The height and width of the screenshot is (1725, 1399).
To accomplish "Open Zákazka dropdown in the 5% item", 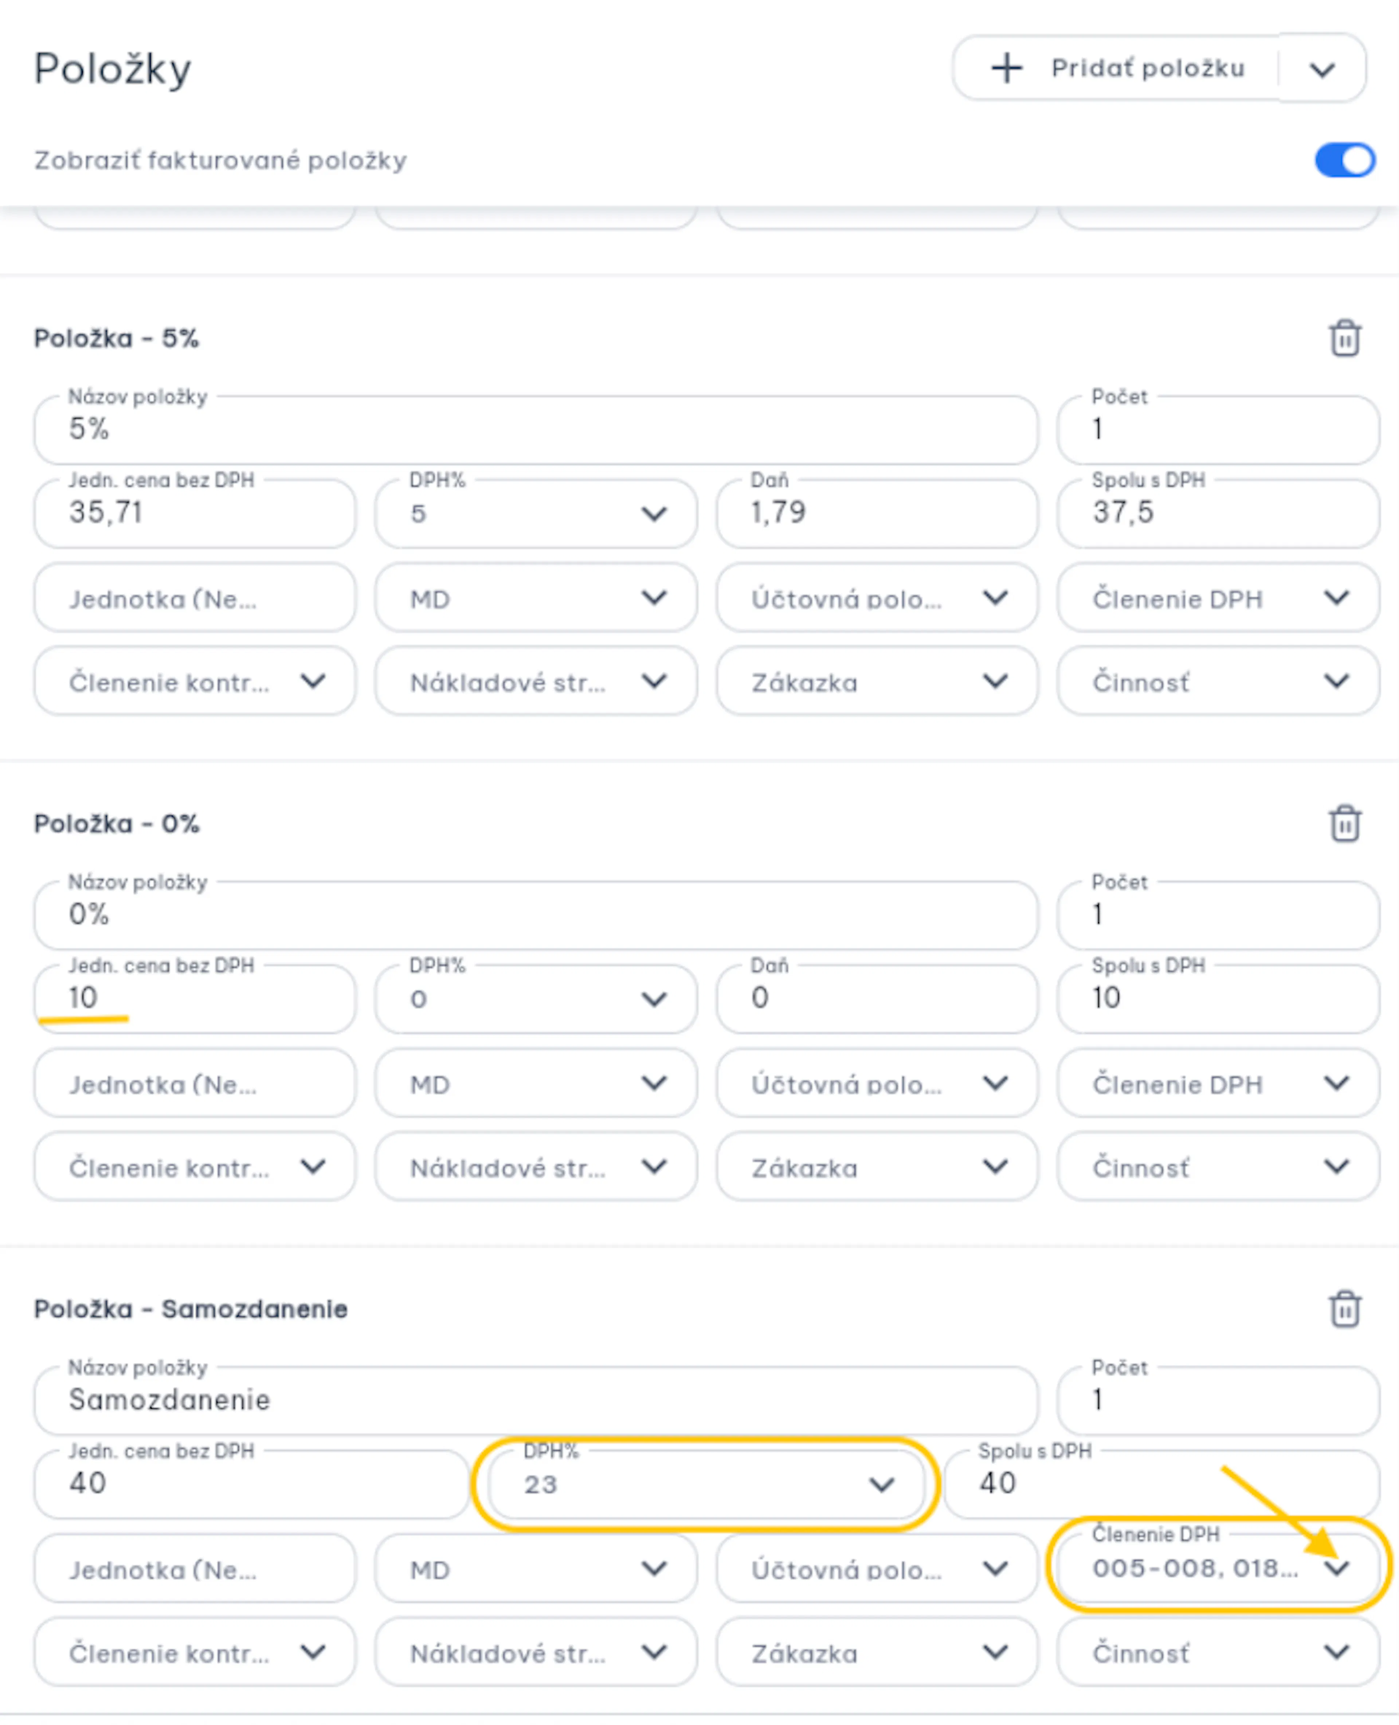I will click(x=877, y=682).
